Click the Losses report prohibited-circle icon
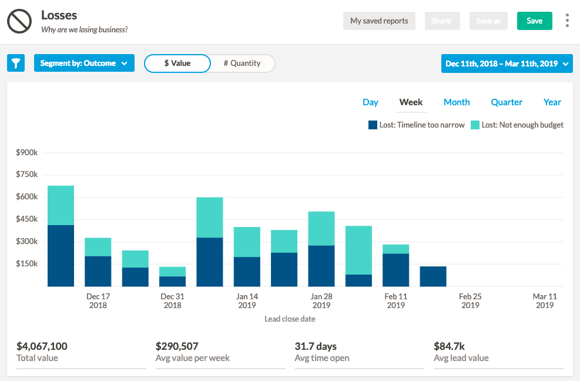The height and width of the screenshot is (381, 580). 19,21
